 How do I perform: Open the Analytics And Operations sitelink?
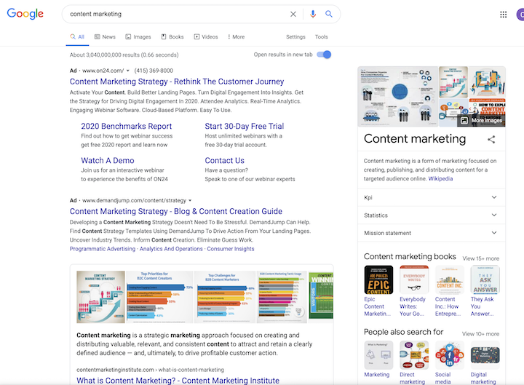[171, 249]
